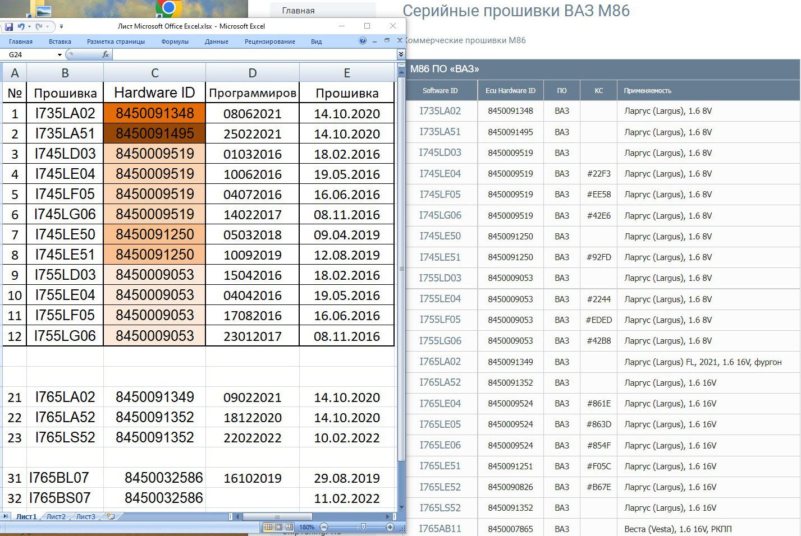The width and height of the screenshot is (801, 536).
Task: Open firmware link I765LA52 on webpage
Action: (x=440, y=382)
